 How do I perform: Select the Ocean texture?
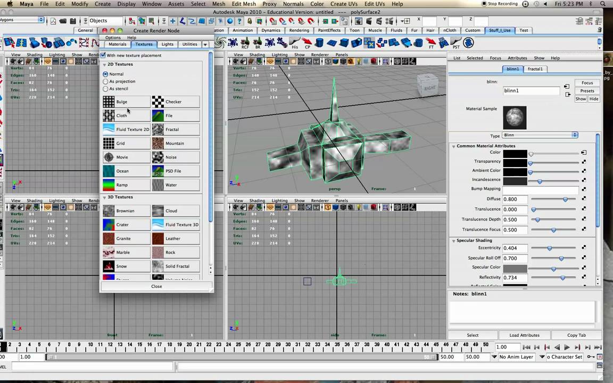pyautogui.click(x=126, y=171)
